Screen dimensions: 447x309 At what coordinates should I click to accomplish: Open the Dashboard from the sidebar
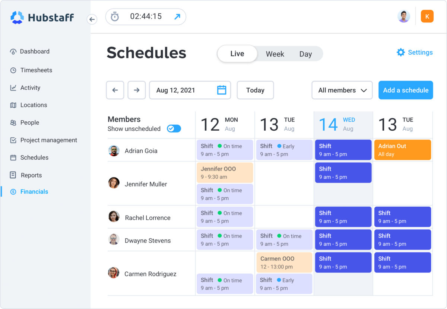35,51
